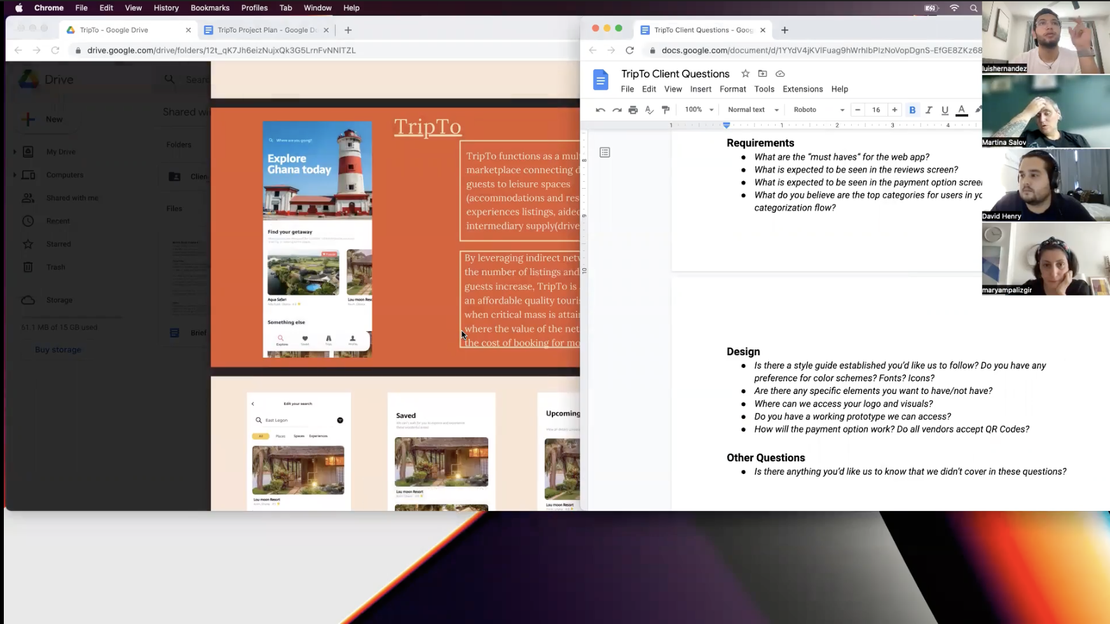Expand the Computers tree arrow
Screen dimensions: 1110x624
[x=15, y=175]
